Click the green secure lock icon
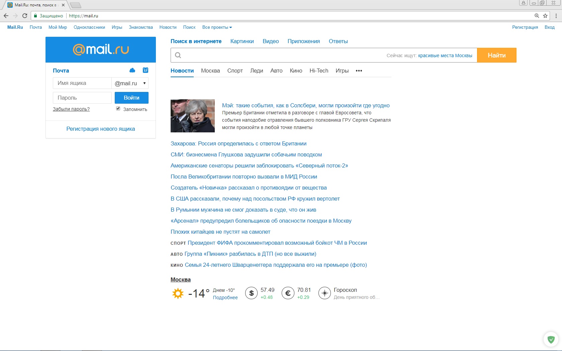 pyautogui.click(x=35, y=16)
